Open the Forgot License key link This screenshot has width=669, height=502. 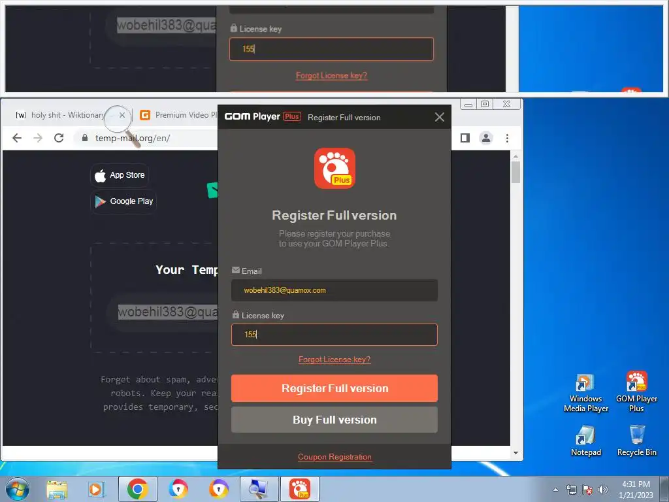334,360
